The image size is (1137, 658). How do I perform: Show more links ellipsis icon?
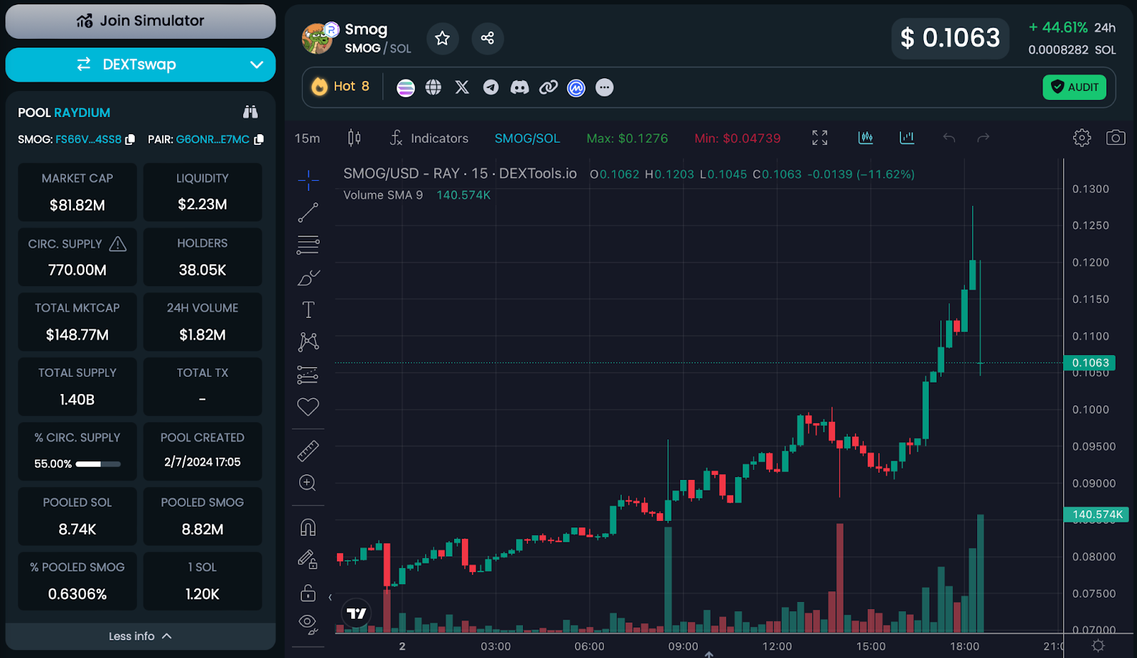tap(605, 87)
